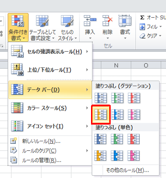Open その他のルール(M)... option
The width and height of the screenshot is (166, 178).
coord(126,170)
